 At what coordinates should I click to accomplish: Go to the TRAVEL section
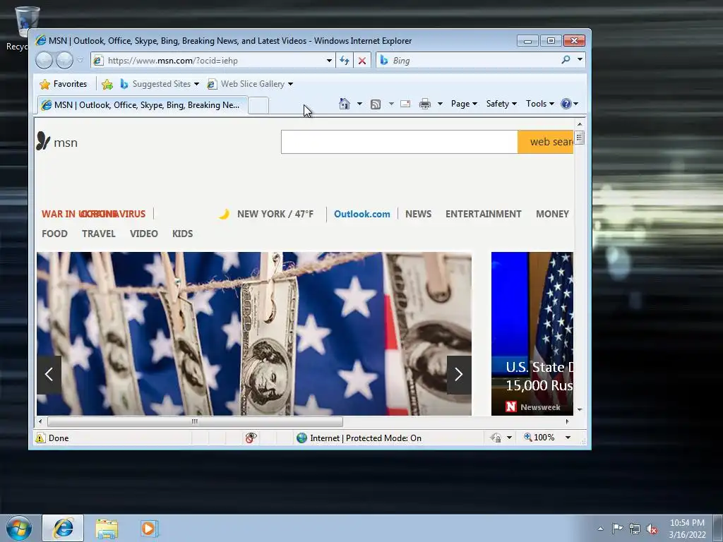[99, 234]
